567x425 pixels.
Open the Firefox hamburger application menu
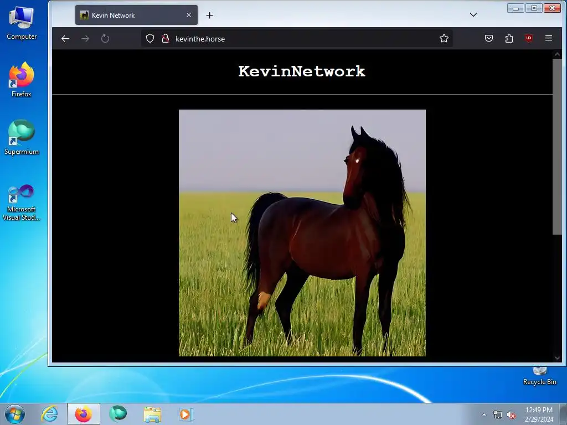coord(549,38)
